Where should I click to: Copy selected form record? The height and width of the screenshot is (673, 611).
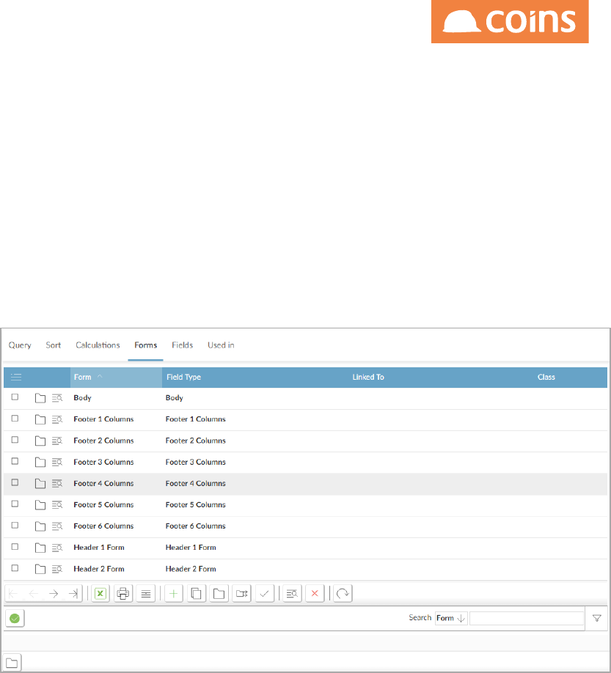coord(197,594)
